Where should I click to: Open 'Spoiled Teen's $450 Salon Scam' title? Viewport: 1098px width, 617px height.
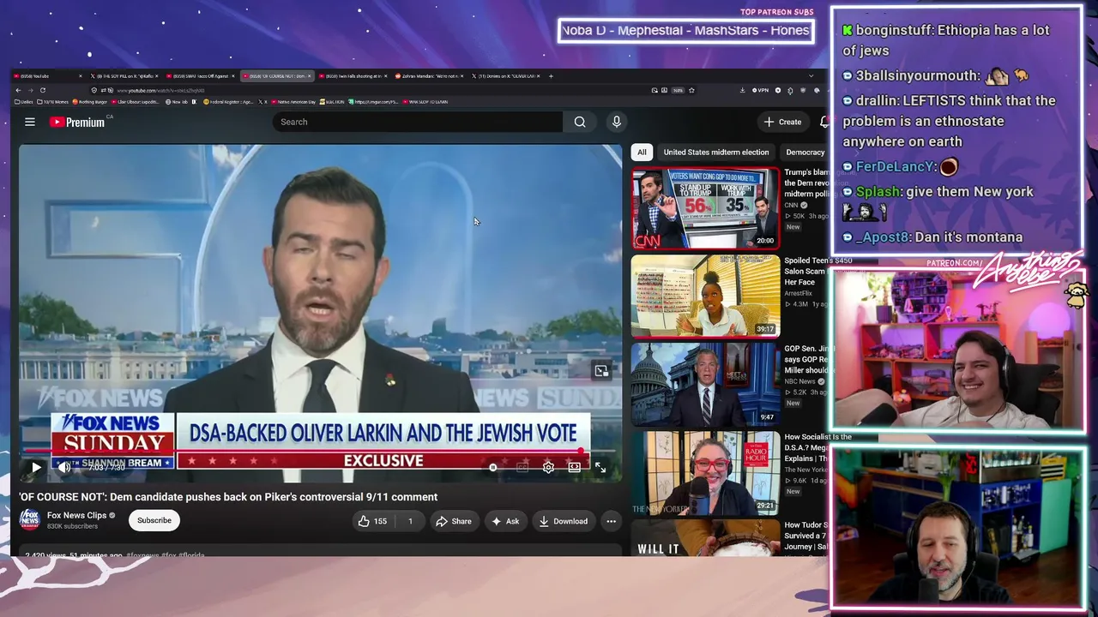pos(817,271)
